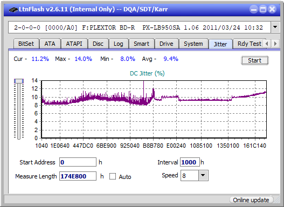Image resolution: width=284 pixels, height=207 pixels.
Task: Open the drive selection dropdown
Action: [x=275, y=27]
